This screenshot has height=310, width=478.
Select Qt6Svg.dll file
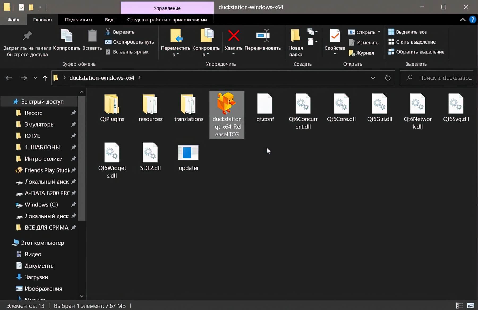[x=456, y=108]
